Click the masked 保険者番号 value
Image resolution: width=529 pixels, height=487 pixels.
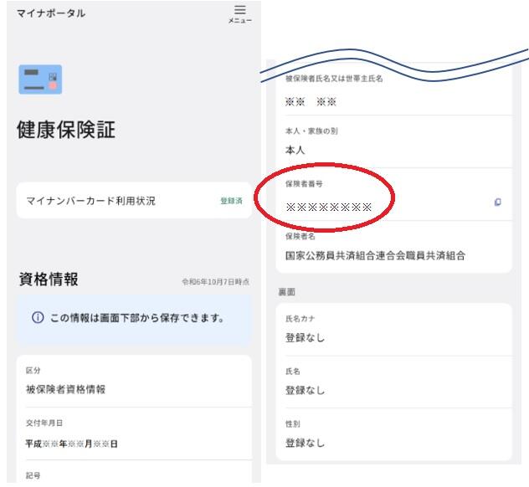[328, 206]
